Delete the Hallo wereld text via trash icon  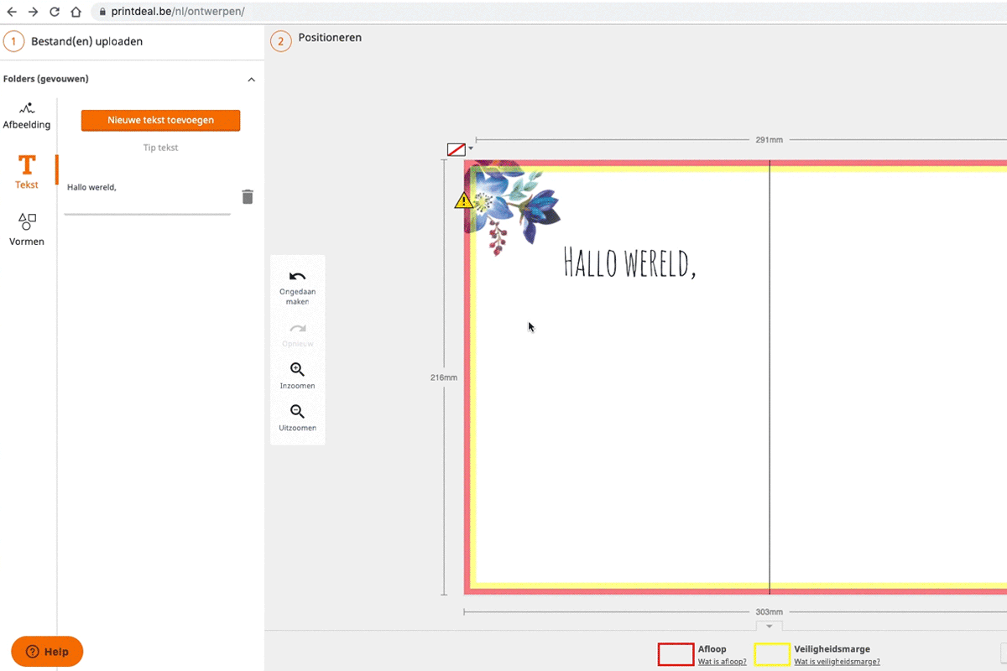(248, 196)
